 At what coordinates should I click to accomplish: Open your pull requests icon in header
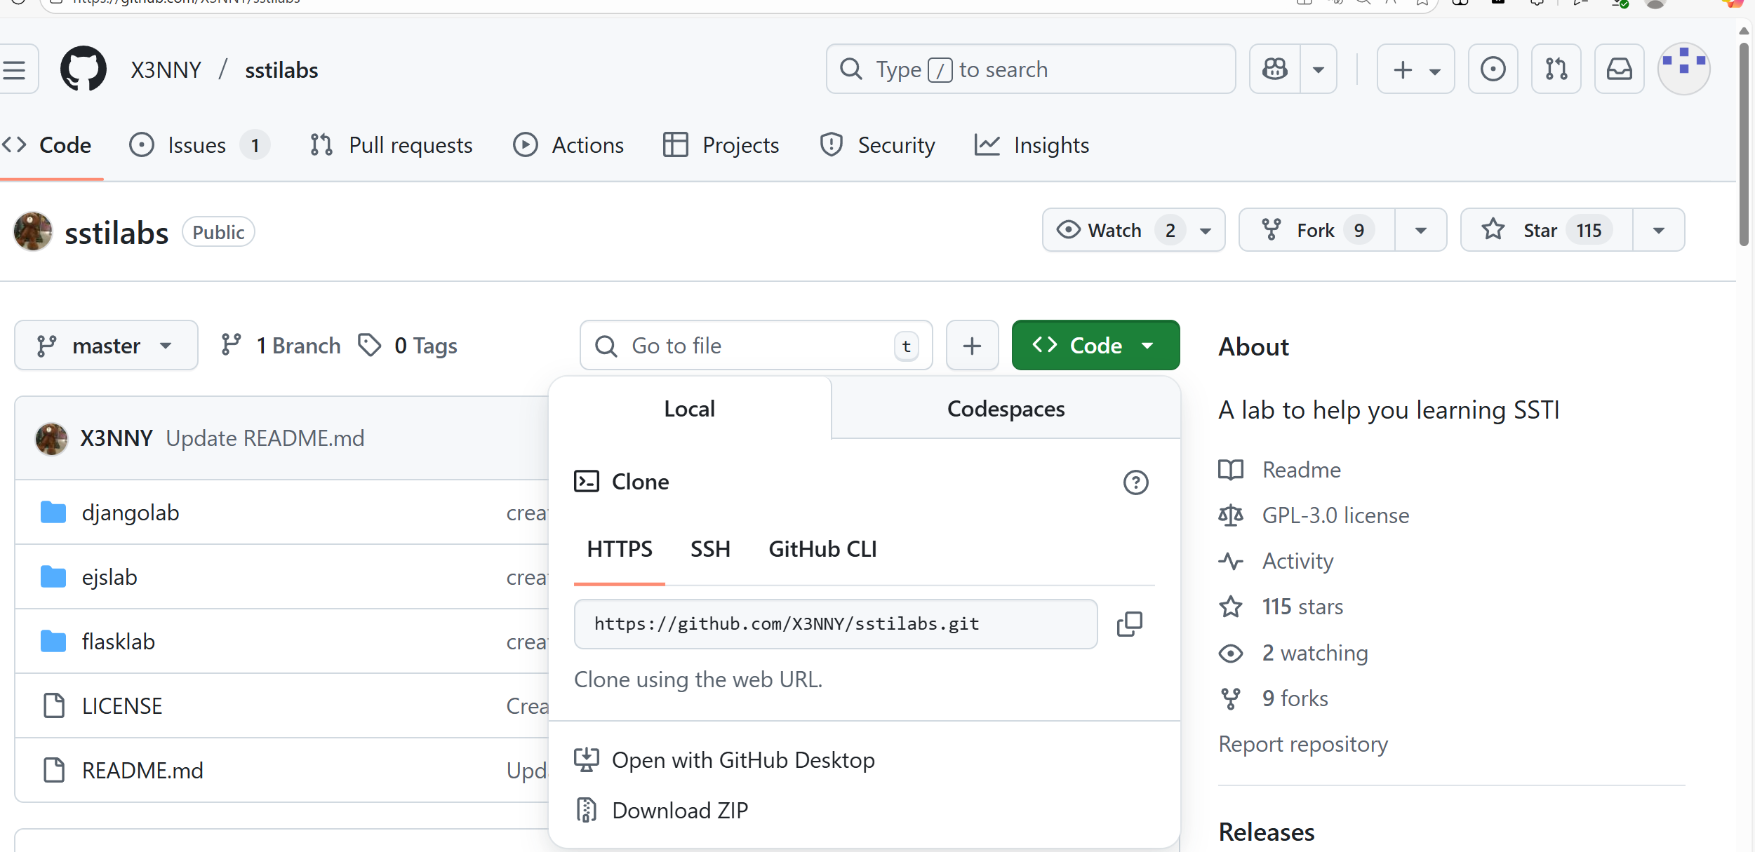point(1556,69)
